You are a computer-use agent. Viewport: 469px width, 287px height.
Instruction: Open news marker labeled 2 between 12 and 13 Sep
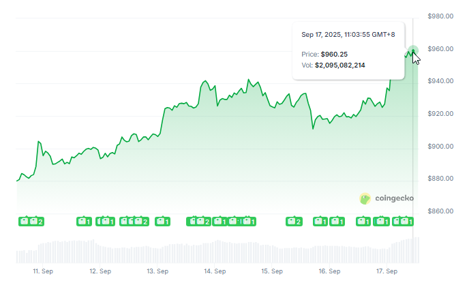[x=142, y=222]
